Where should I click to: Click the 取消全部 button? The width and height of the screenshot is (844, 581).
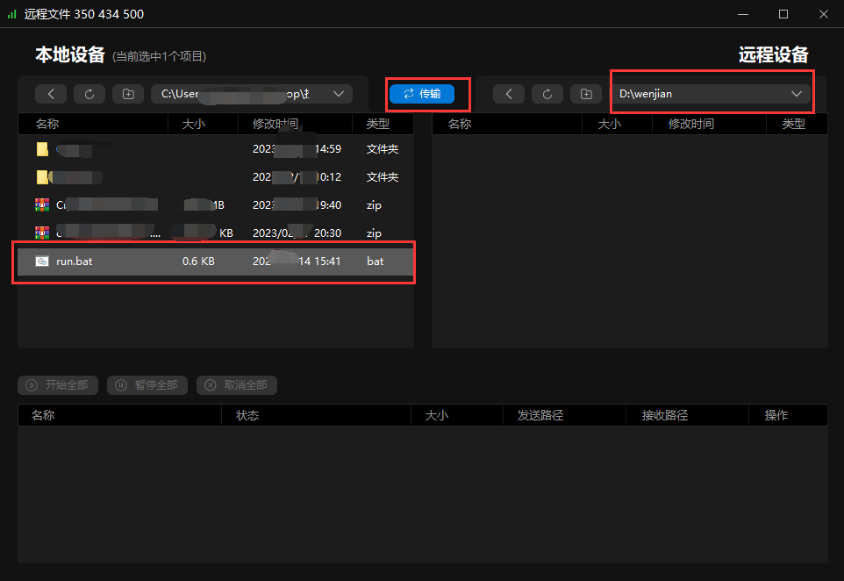click(x=236, y=385)
